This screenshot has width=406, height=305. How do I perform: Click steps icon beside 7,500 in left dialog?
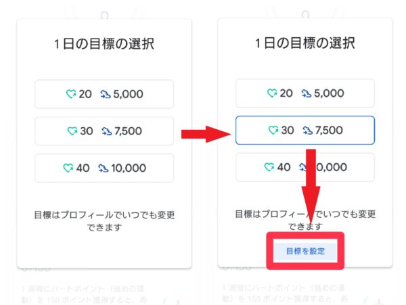tap(107, 131)
